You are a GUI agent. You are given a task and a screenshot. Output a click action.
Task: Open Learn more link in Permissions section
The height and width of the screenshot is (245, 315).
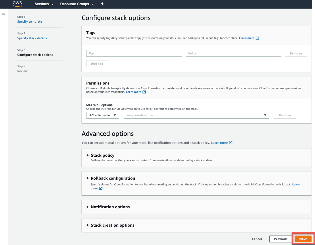tap(133, 92)
